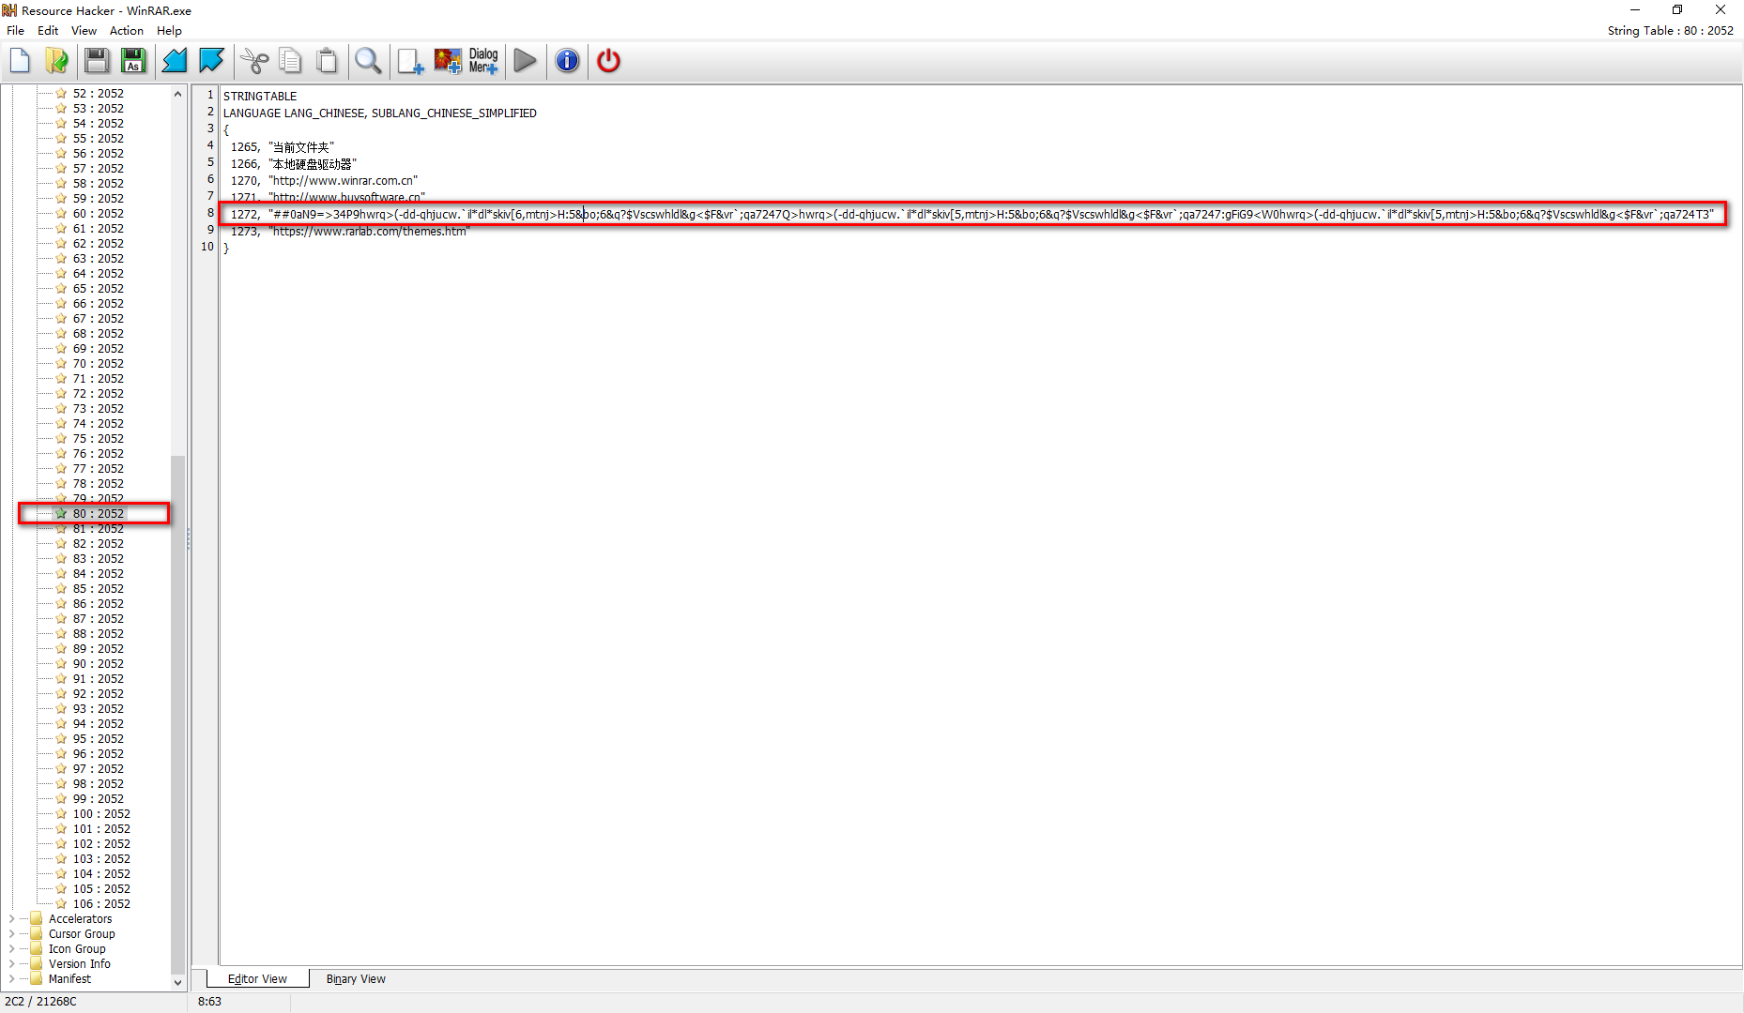1744x1013 pixels.
Task: Copy with the pages icon
Action: pos(290,61)
